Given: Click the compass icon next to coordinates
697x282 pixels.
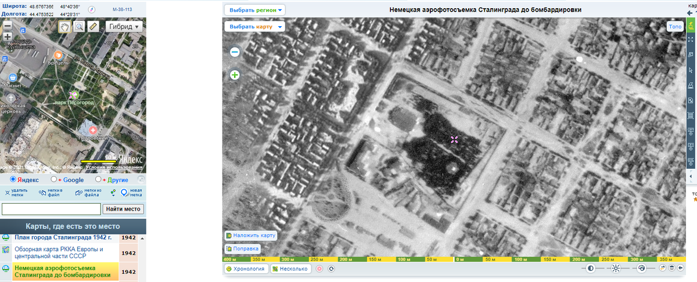Looking at the screenshot, I should (x=91, y=9).
